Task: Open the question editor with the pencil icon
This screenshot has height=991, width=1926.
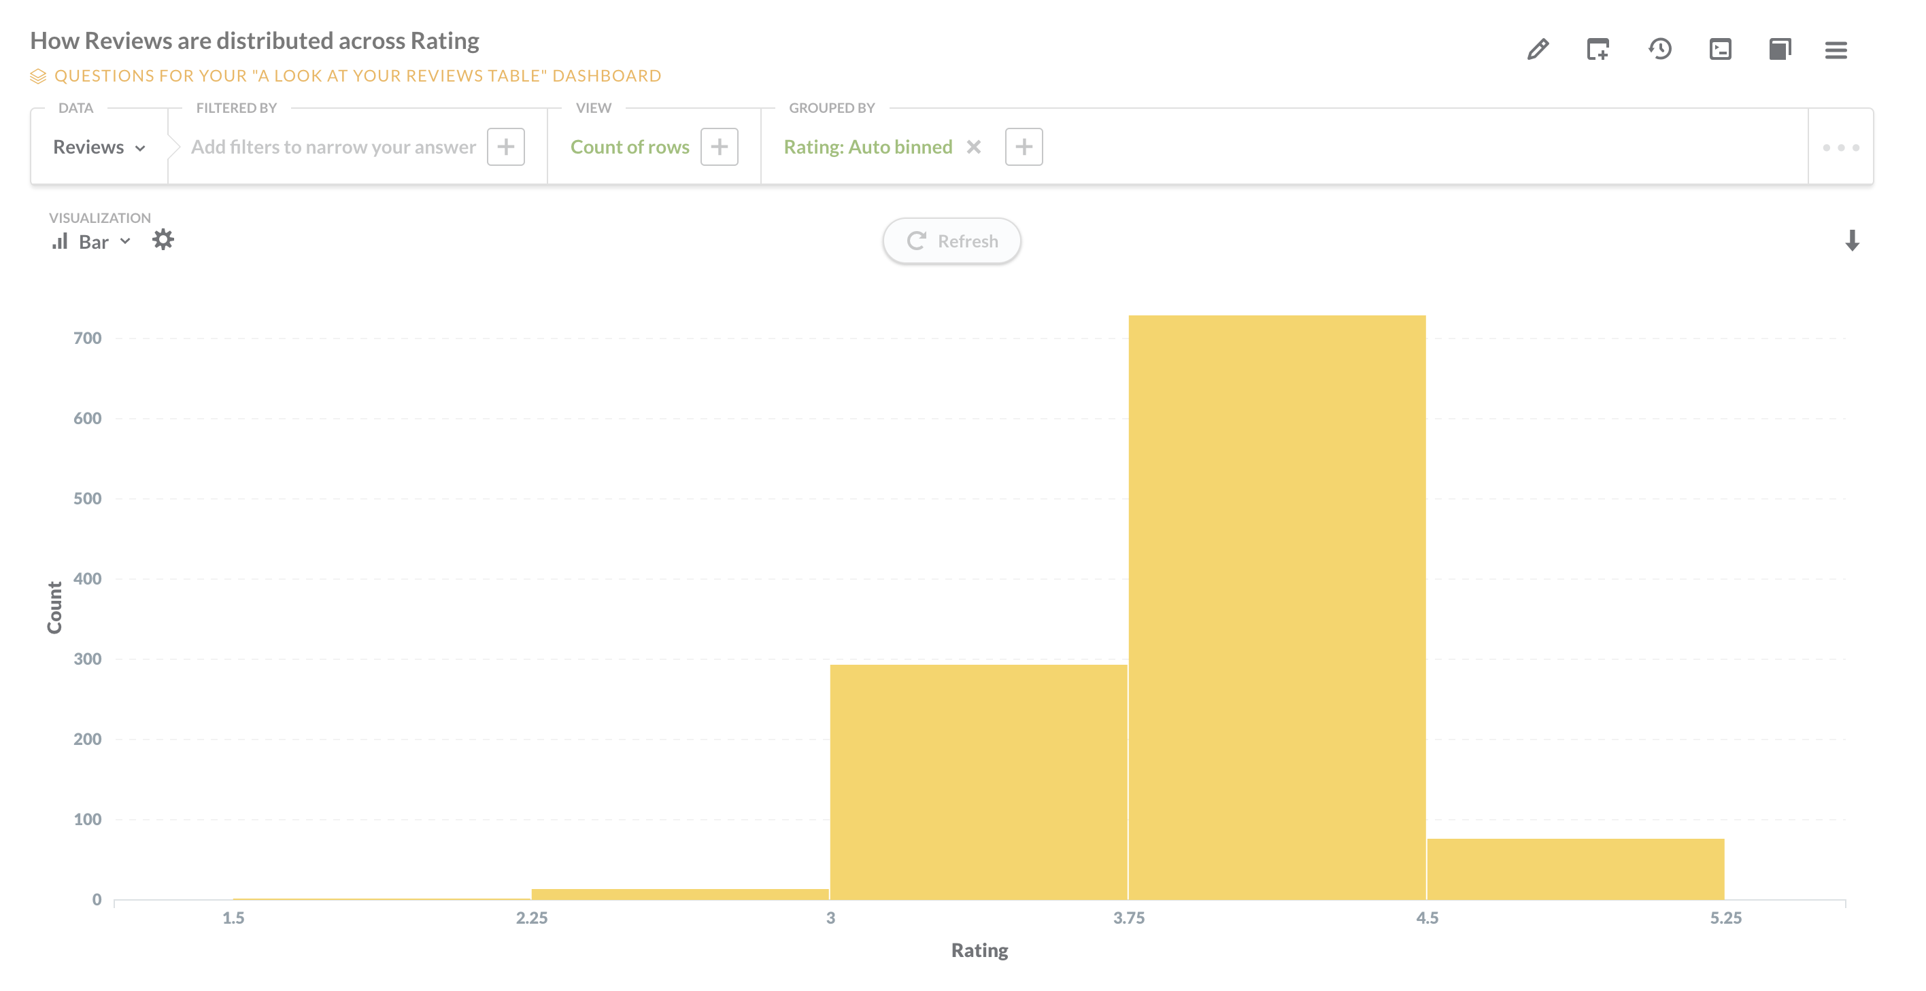Action: tap(1536, 50)
